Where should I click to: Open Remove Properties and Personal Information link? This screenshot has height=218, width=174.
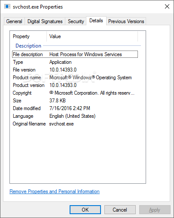(55, 191)
